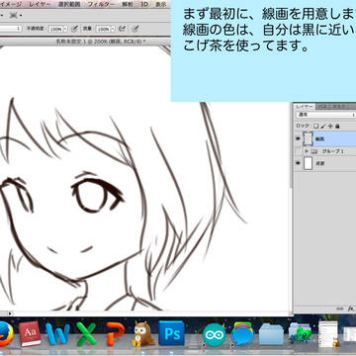Open the 3D menu
This screenshot has height=356, width=356.
coord(144,4)
